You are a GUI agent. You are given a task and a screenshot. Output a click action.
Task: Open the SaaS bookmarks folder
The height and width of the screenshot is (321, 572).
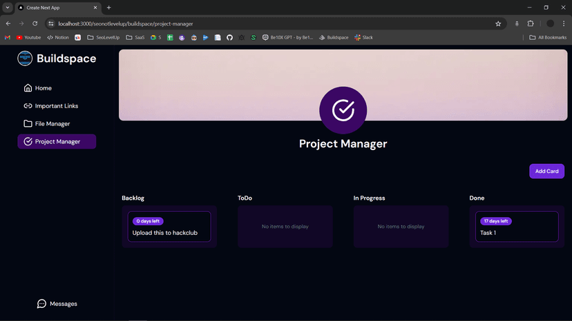[x=135, y=37]
